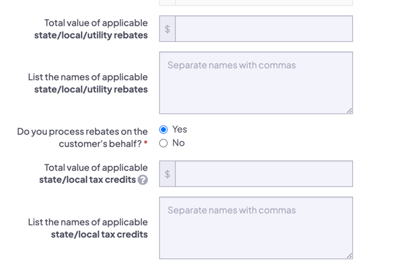Screen dimensions: 414x274
Task: Focus the total state/local/utility rebates value input
Action: (x=264, y=29)
